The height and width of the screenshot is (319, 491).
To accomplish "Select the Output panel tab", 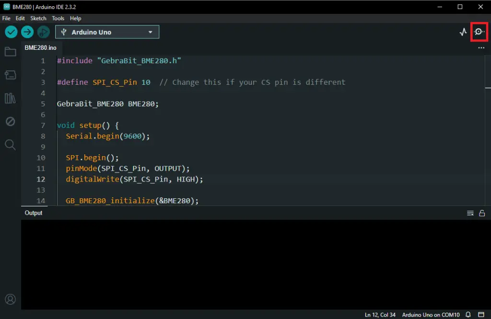I will (34, 213).
